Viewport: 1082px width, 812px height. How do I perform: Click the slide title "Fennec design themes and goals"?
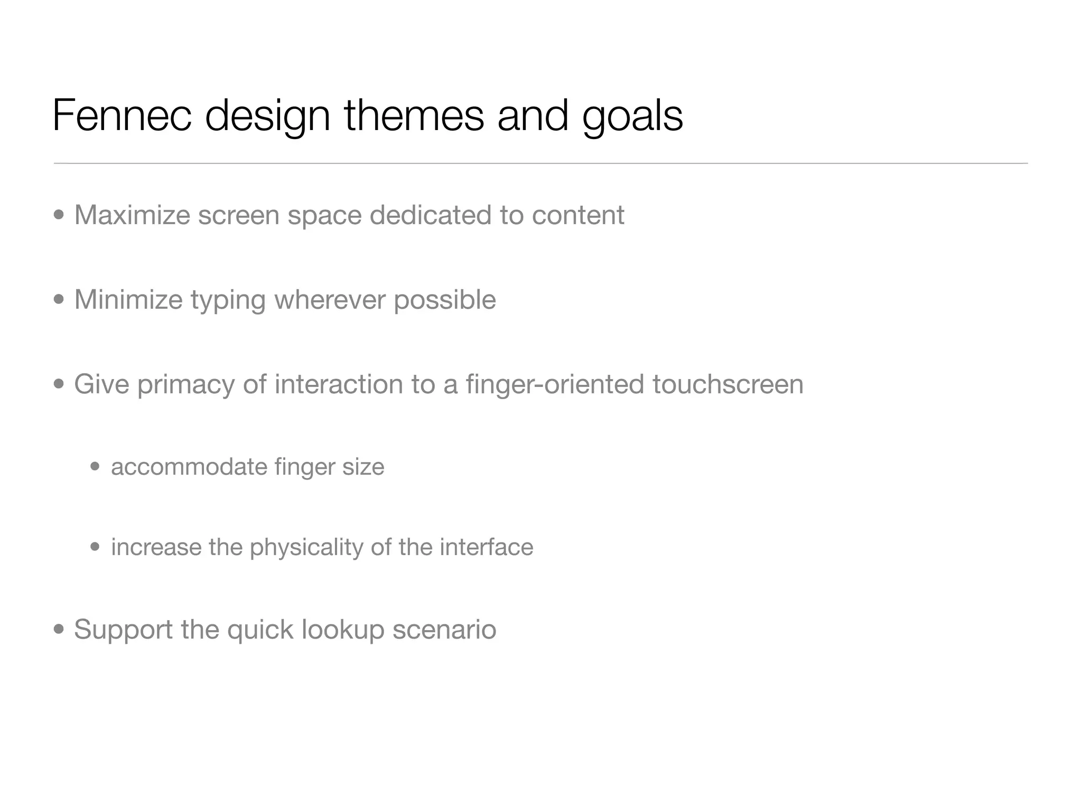tap(368, 116)
